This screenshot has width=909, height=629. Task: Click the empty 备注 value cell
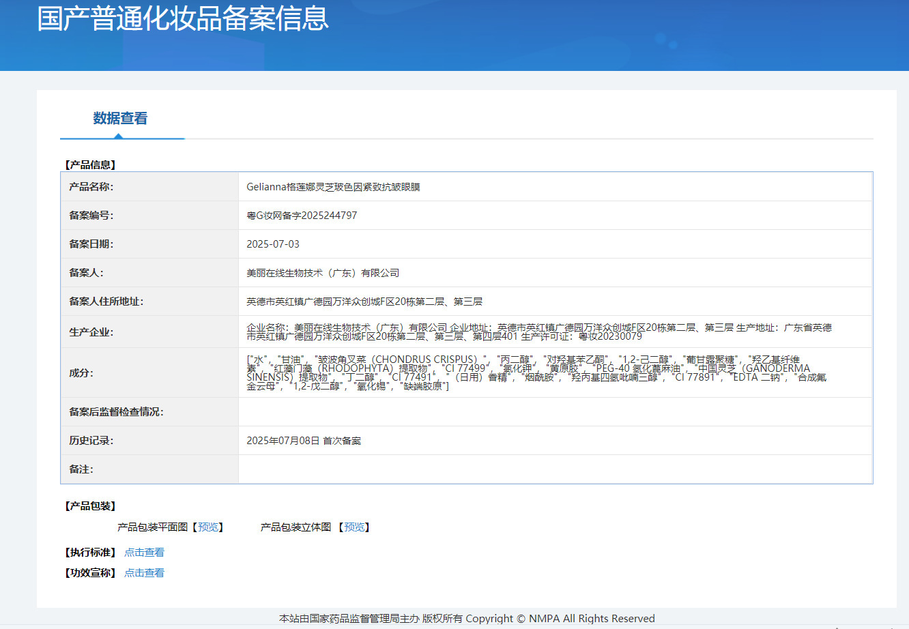(x=555, y=469)
